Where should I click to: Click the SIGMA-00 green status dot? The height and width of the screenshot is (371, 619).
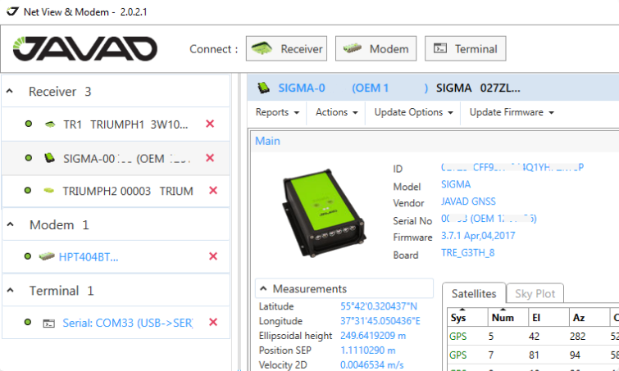click(29, 158)
